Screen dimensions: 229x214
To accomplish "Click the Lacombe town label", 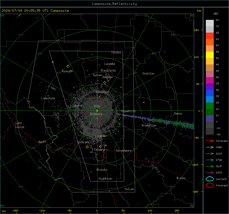I will click(110, 64).
